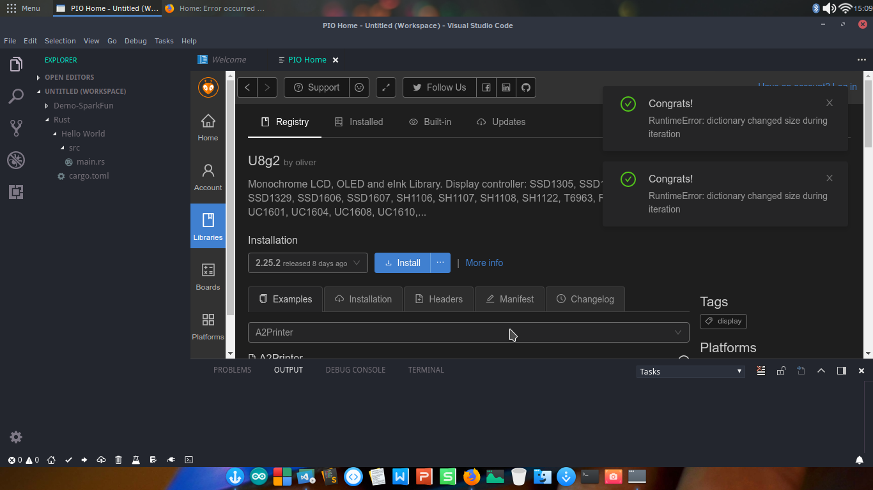Open the Explorer view in activity bar
This screenshot has width=873, height=490.
click(x=16, y=64)
